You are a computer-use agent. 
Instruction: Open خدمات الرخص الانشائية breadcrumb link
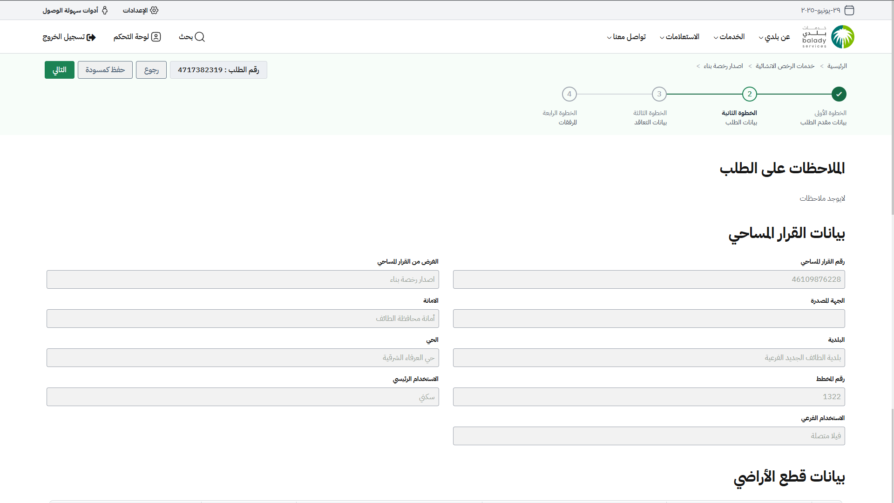[785, 66]
